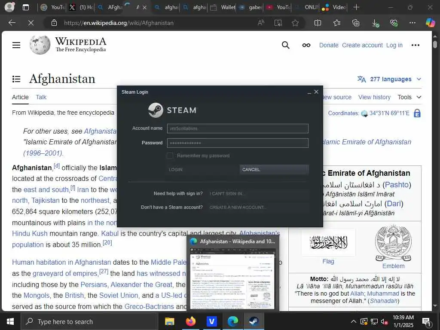This screenshot has height=330, width=440.
Task: Open immersive reader icon in the address bar
Action: click(x=278, y=23)
